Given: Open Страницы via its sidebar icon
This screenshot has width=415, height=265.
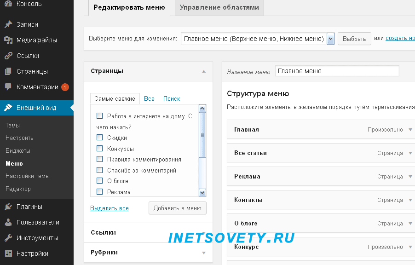Looking at the screenshot, I should click(8, 71).
